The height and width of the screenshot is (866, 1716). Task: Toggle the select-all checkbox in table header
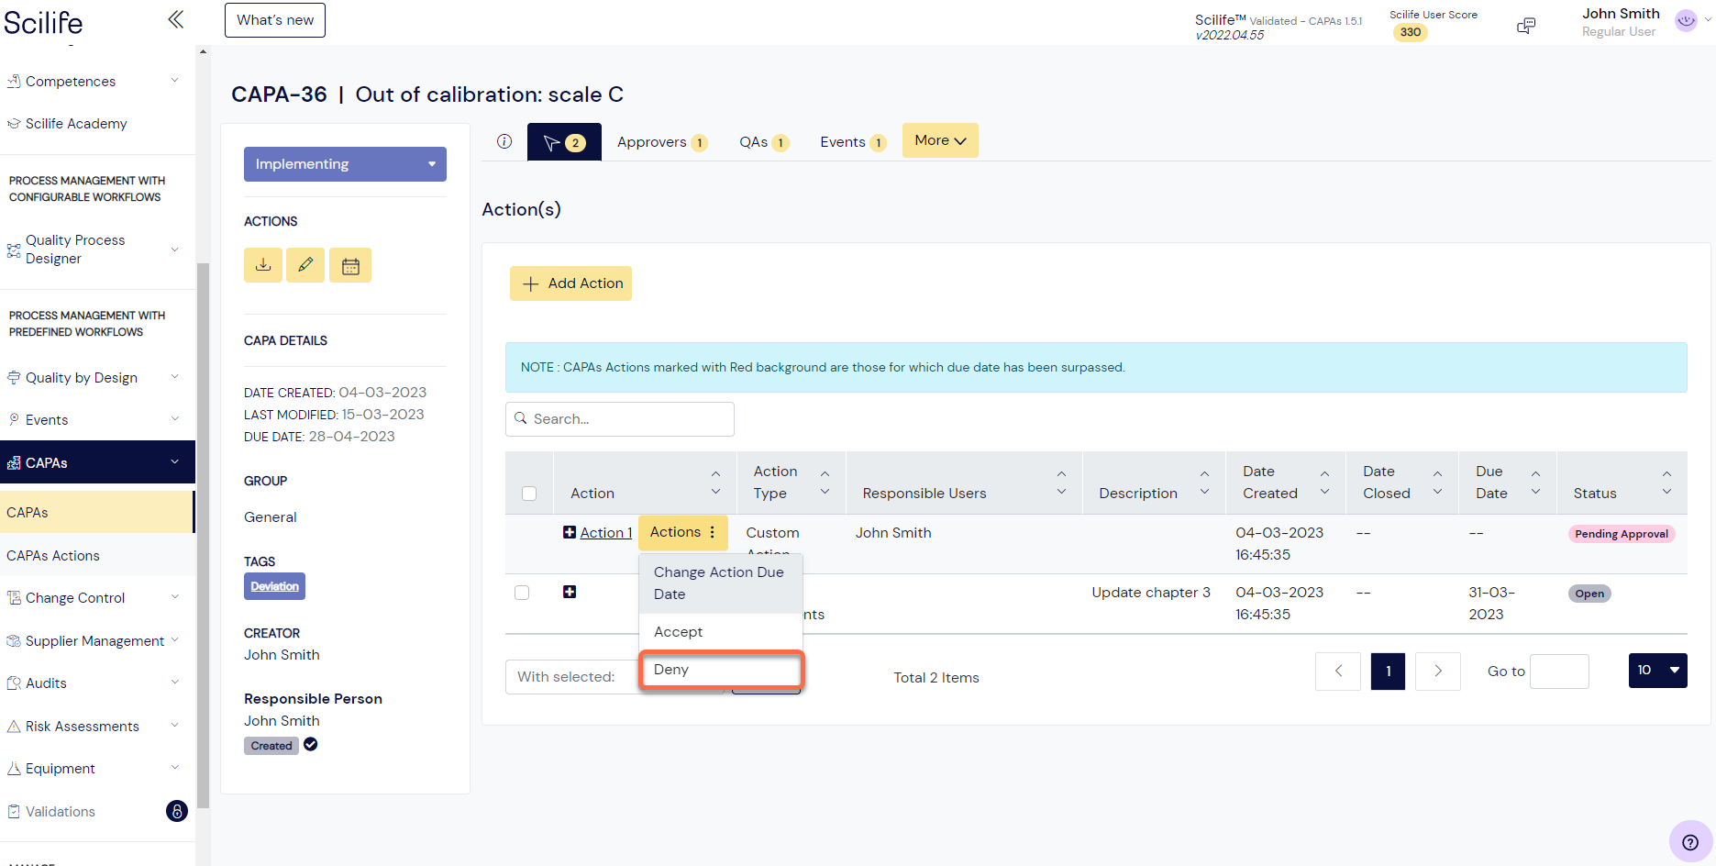click(x=529, y=494)
